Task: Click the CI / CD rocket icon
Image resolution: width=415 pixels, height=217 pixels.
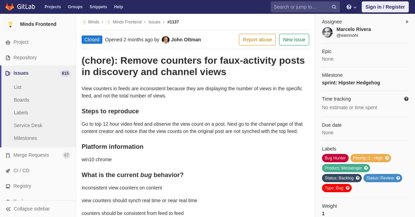Action: (x=8, y=171)
